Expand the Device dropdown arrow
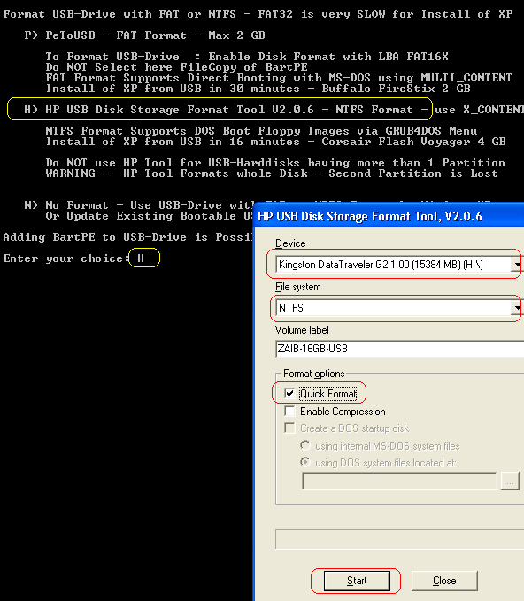The image size is (524, 601). [x=517, y=265]
